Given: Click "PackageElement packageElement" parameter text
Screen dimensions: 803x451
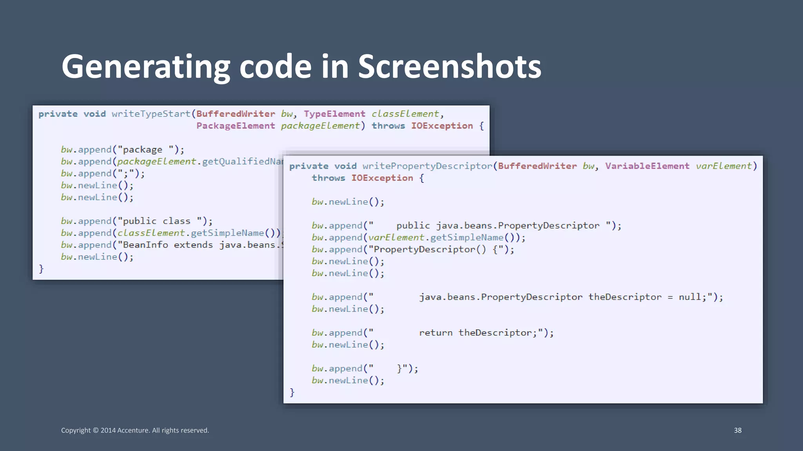Looking at the screenshot, I should coord(278,126).
